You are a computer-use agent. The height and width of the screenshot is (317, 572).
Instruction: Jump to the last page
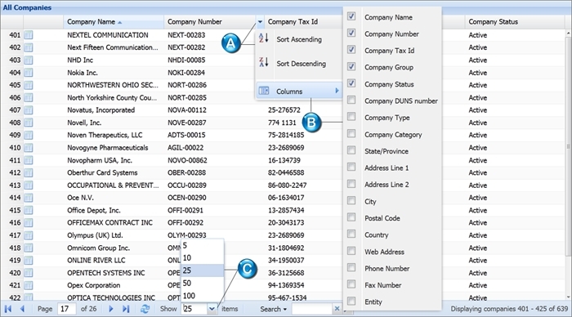(x=126, y=309)
